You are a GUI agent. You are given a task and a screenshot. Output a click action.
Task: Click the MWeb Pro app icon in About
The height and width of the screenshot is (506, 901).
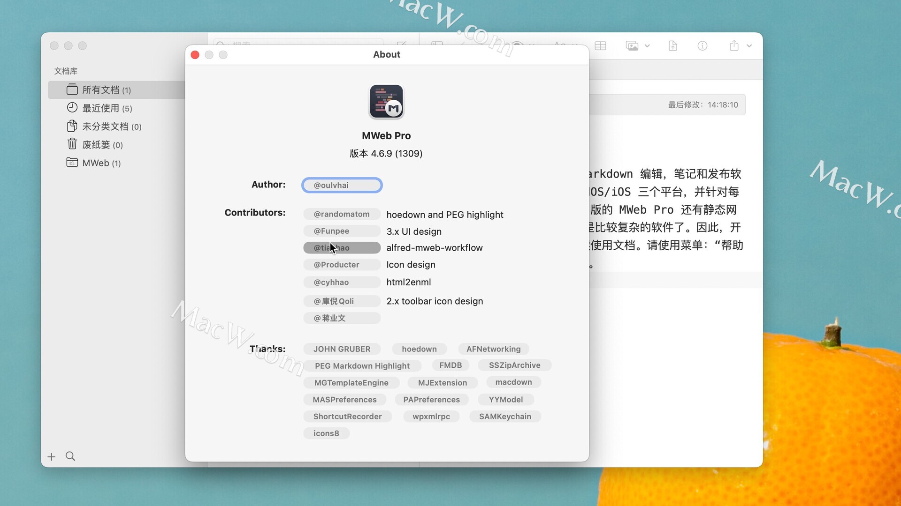pos(386,102)
